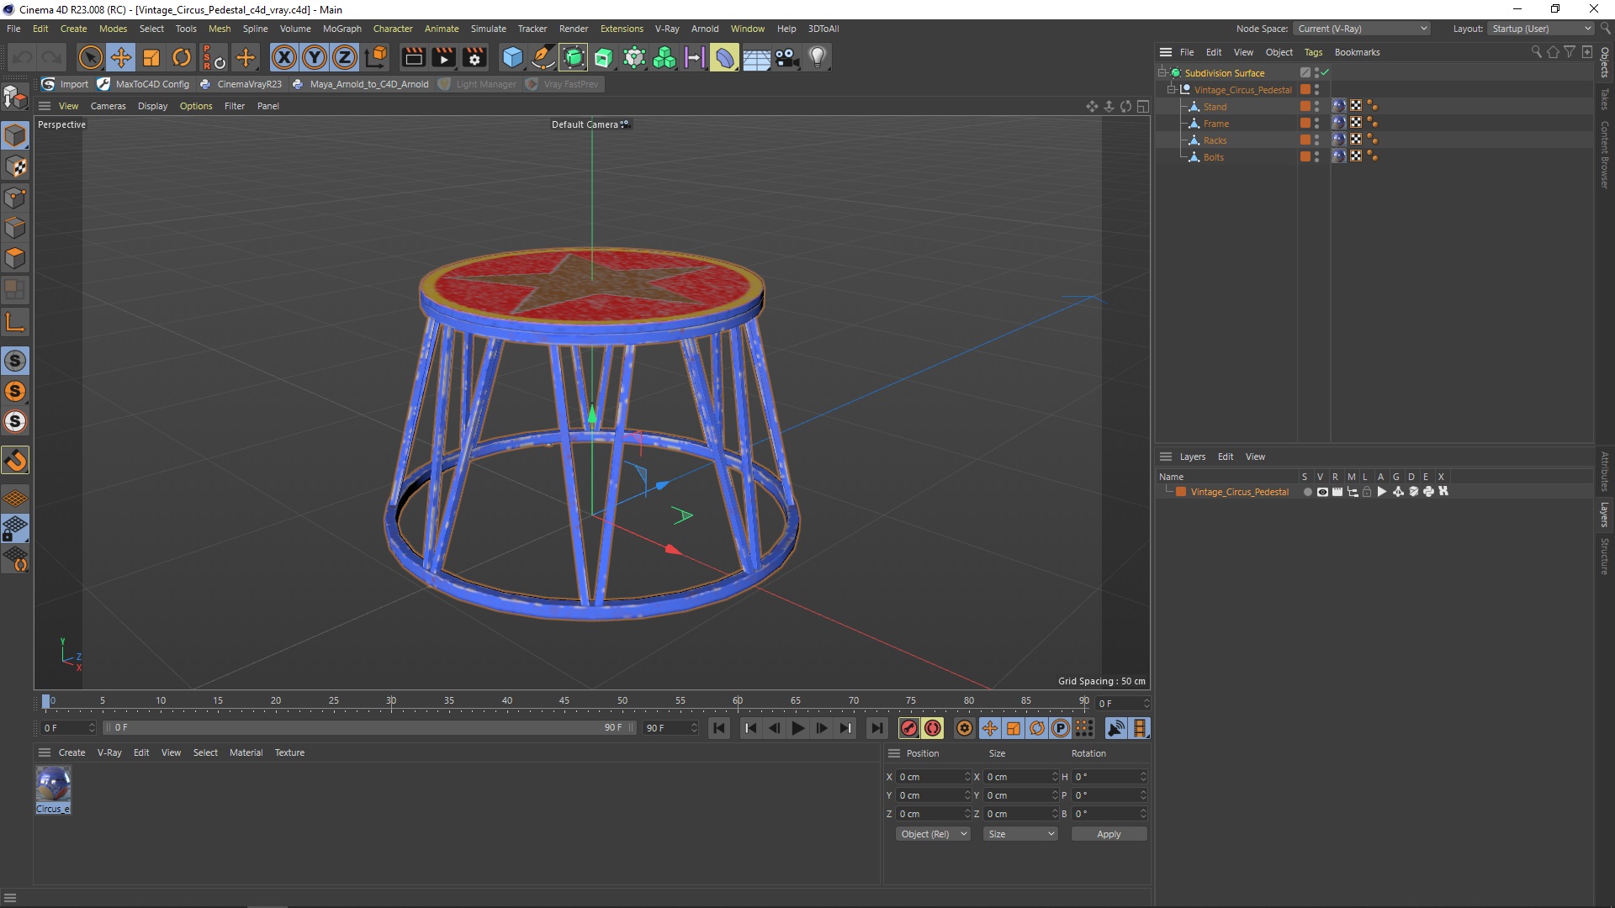Collapse the Subdivision Surface tree node
Image resolution: width=1615 pixels, height=908 pixels.
tap(1162, 73)
